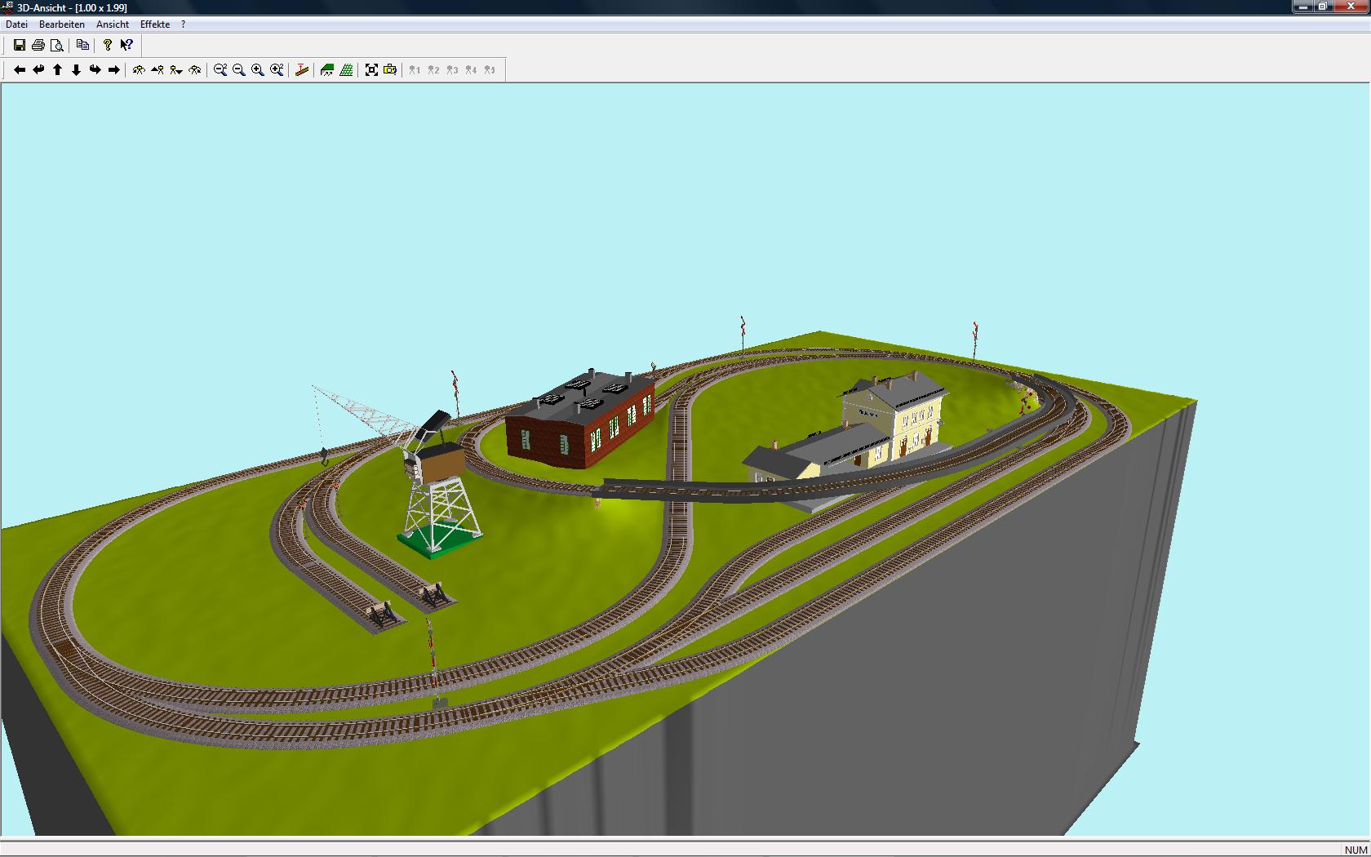1371x857 pixels.
Task: Activate context help arrow with question mark
Action: [126, 46]
